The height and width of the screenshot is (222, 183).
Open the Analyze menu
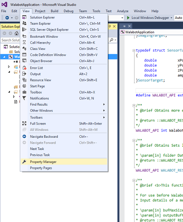pos(123,11)
